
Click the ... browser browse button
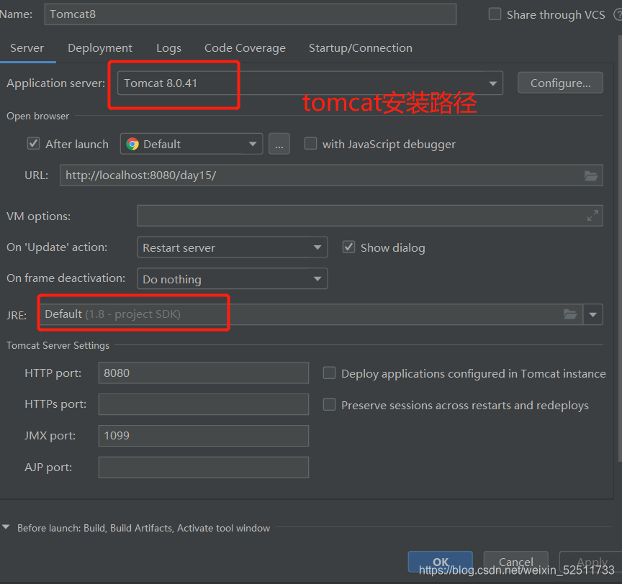[x=279, y=144]
